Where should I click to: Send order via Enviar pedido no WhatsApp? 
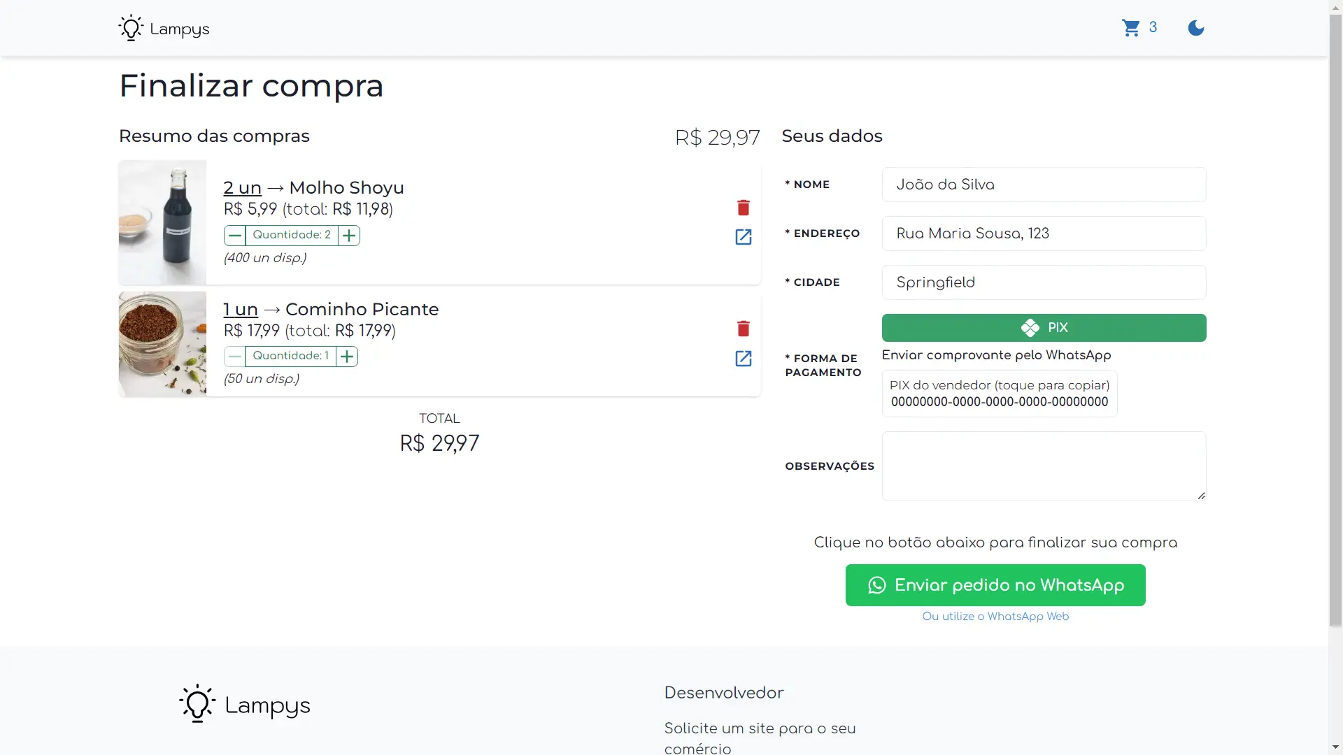(995, 585)
